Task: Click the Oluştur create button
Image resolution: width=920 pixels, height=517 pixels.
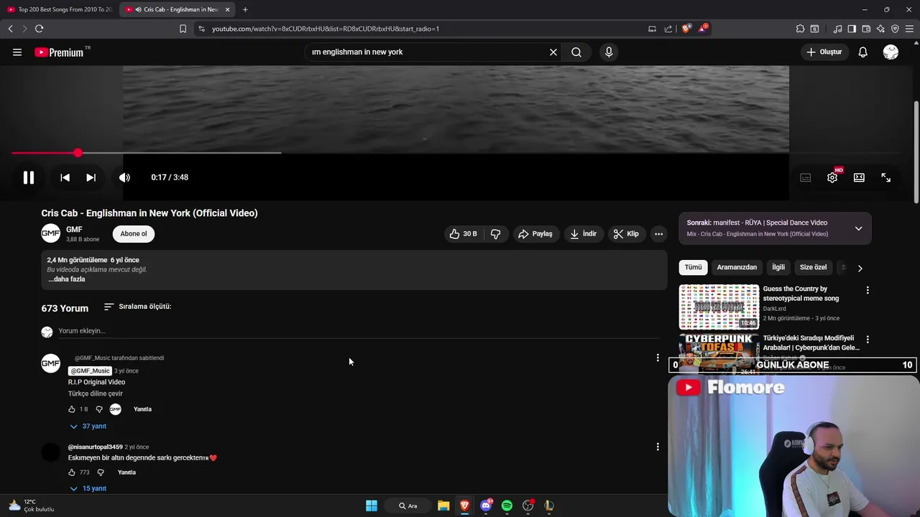Action: (x=824, y=52)
